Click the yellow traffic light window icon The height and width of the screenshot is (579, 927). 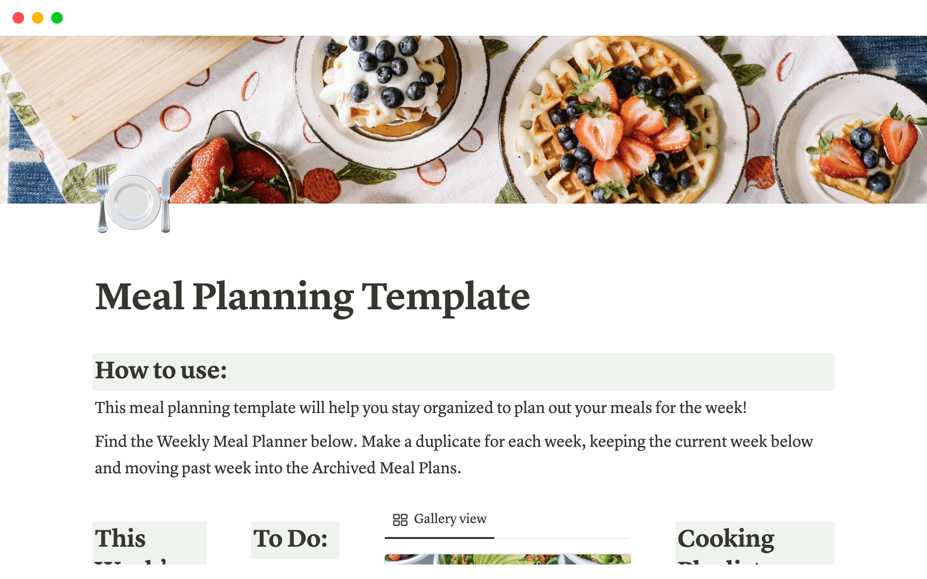point(38,17)
